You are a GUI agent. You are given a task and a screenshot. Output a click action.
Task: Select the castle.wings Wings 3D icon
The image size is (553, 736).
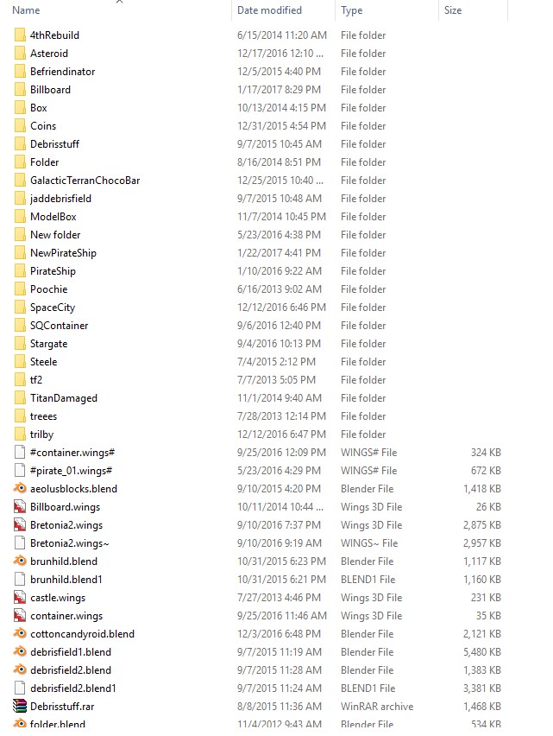[20, 598]
